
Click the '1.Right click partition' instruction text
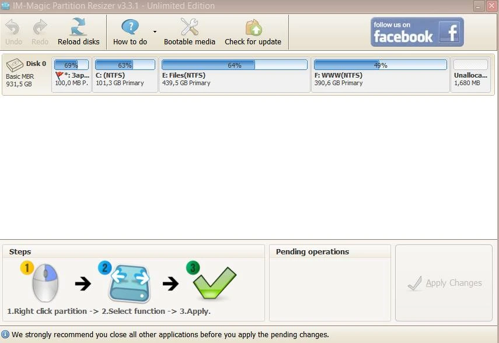tap(47, 311)
